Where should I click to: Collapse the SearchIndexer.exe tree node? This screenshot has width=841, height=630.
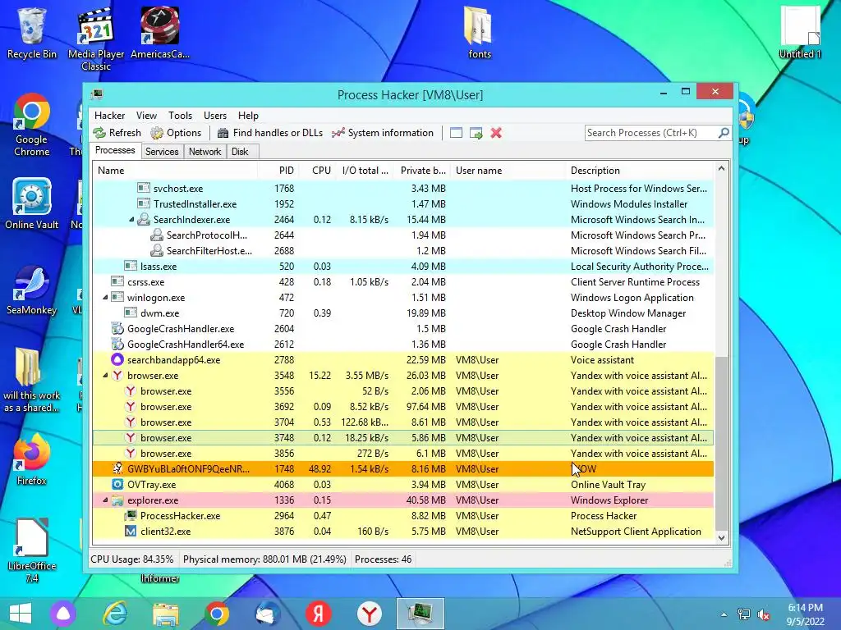131,220
